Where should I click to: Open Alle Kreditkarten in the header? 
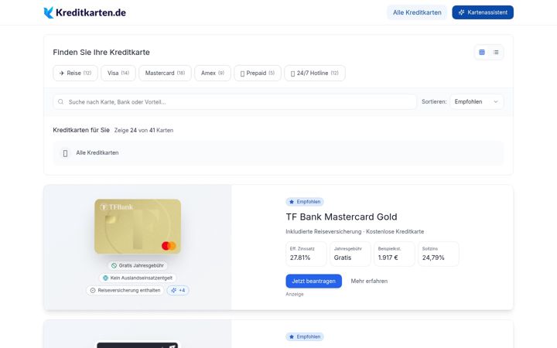point(417,12)
